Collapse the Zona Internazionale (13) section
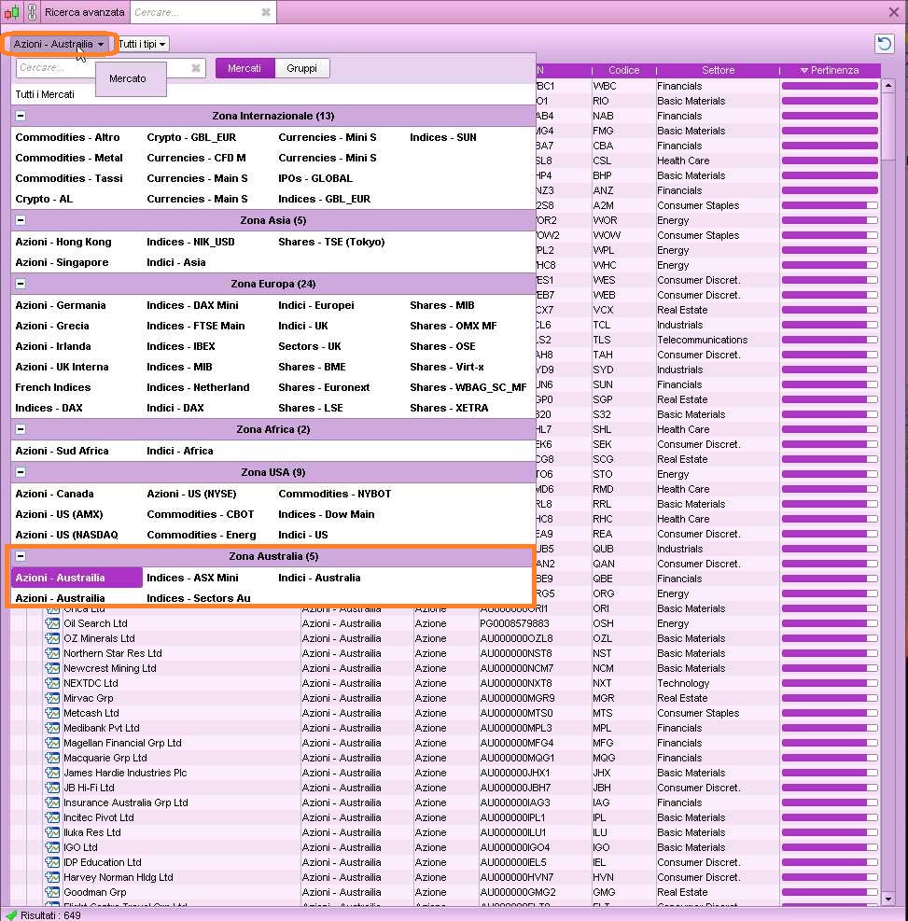The image size is (908, 921). [21, 116]
